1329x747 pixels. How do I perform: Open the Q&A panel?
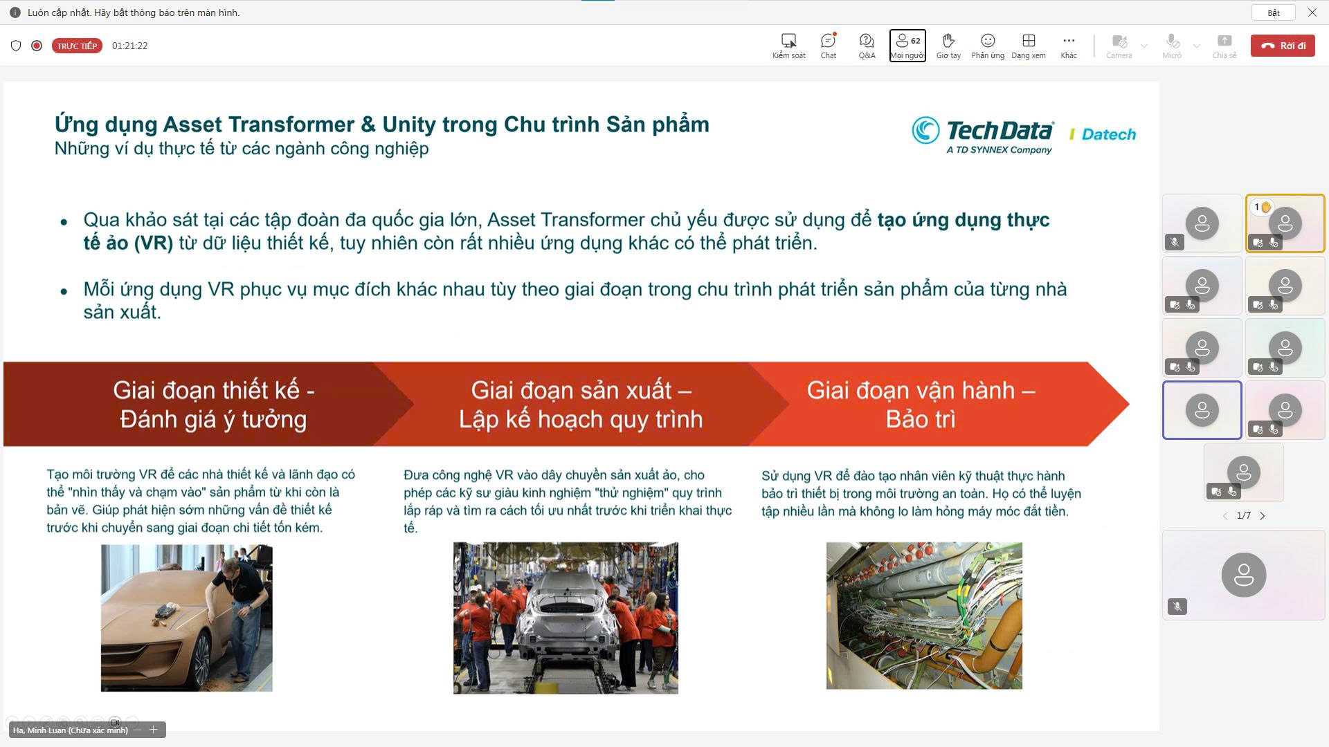coord(867,46)
